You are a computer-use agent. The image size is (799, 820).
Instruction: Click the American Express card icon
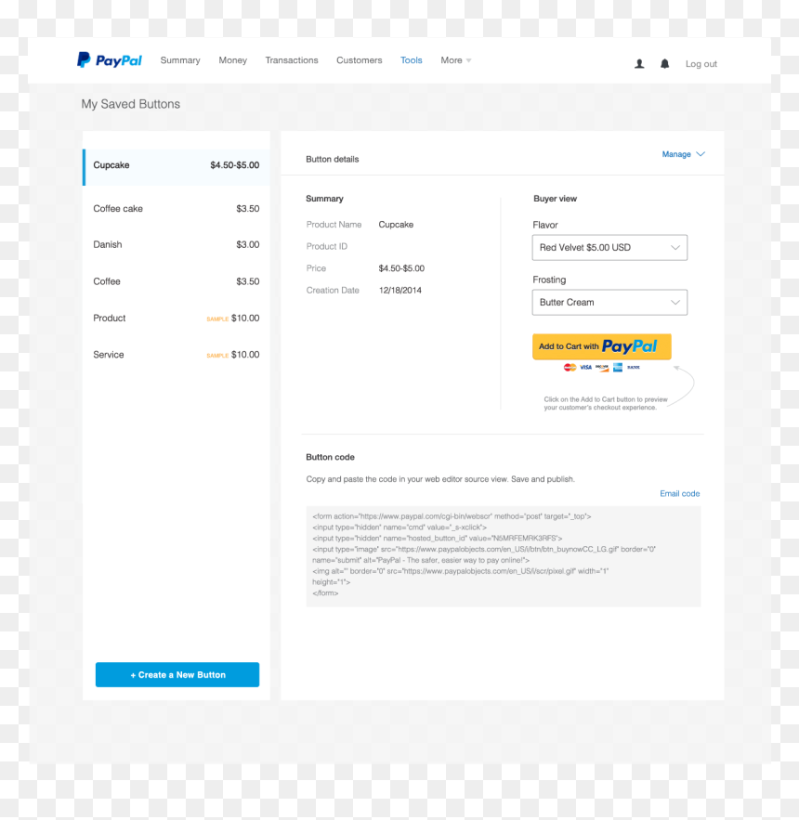point(618,368)
